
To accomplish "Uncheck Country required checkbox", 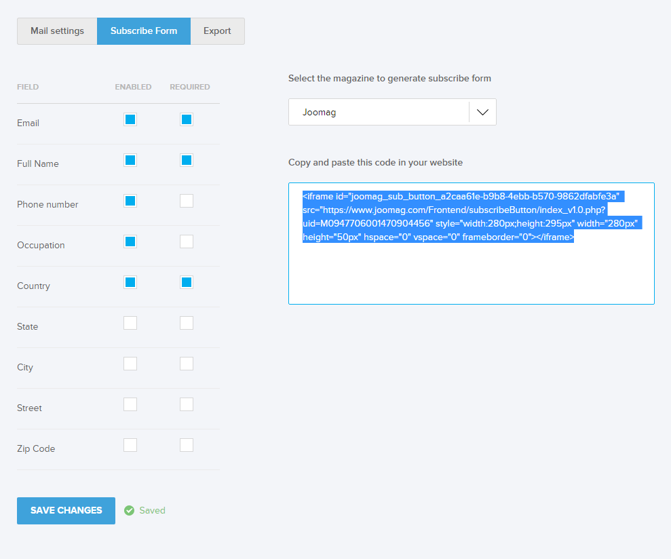I will pyautogui.click(x=187, y=282).
